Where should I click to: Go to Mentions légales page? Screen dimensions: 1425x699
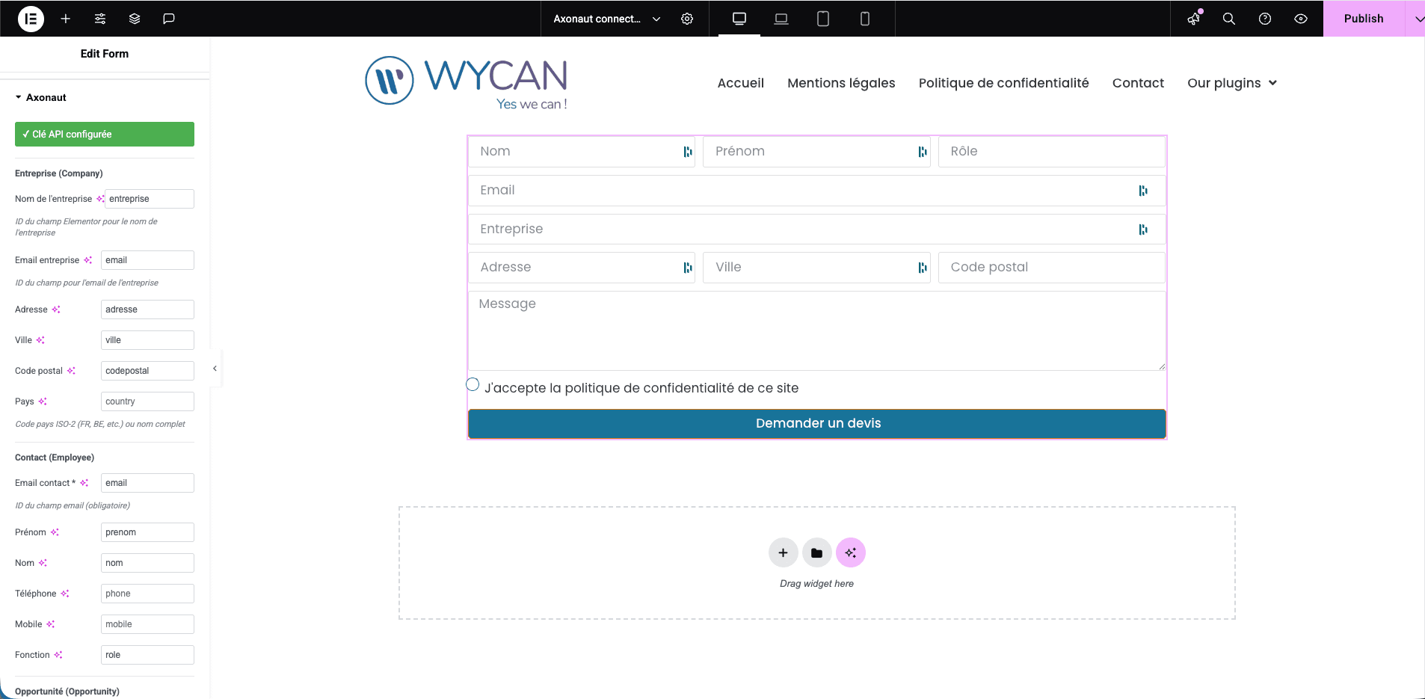tap(841, 83)
